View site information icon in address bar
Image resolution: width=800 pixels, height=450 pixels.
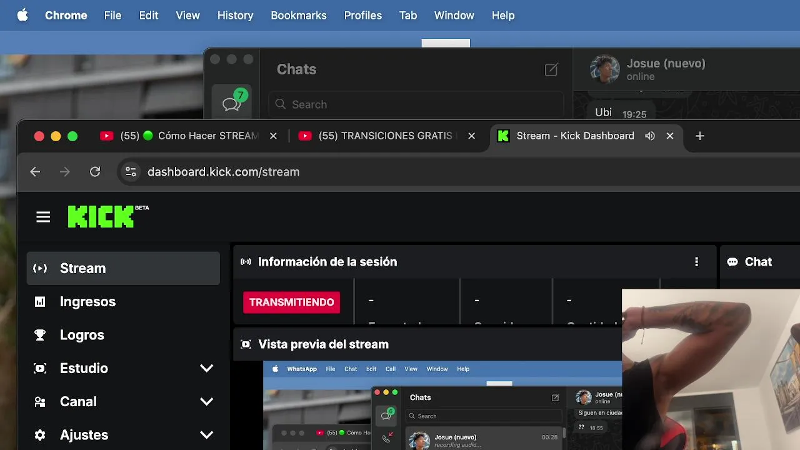point(131,172)
